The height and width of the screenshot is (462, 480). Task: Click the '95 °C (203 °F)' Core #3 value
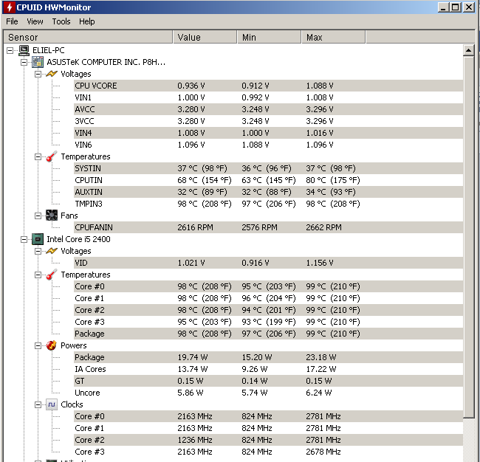[x=205, y=322]
